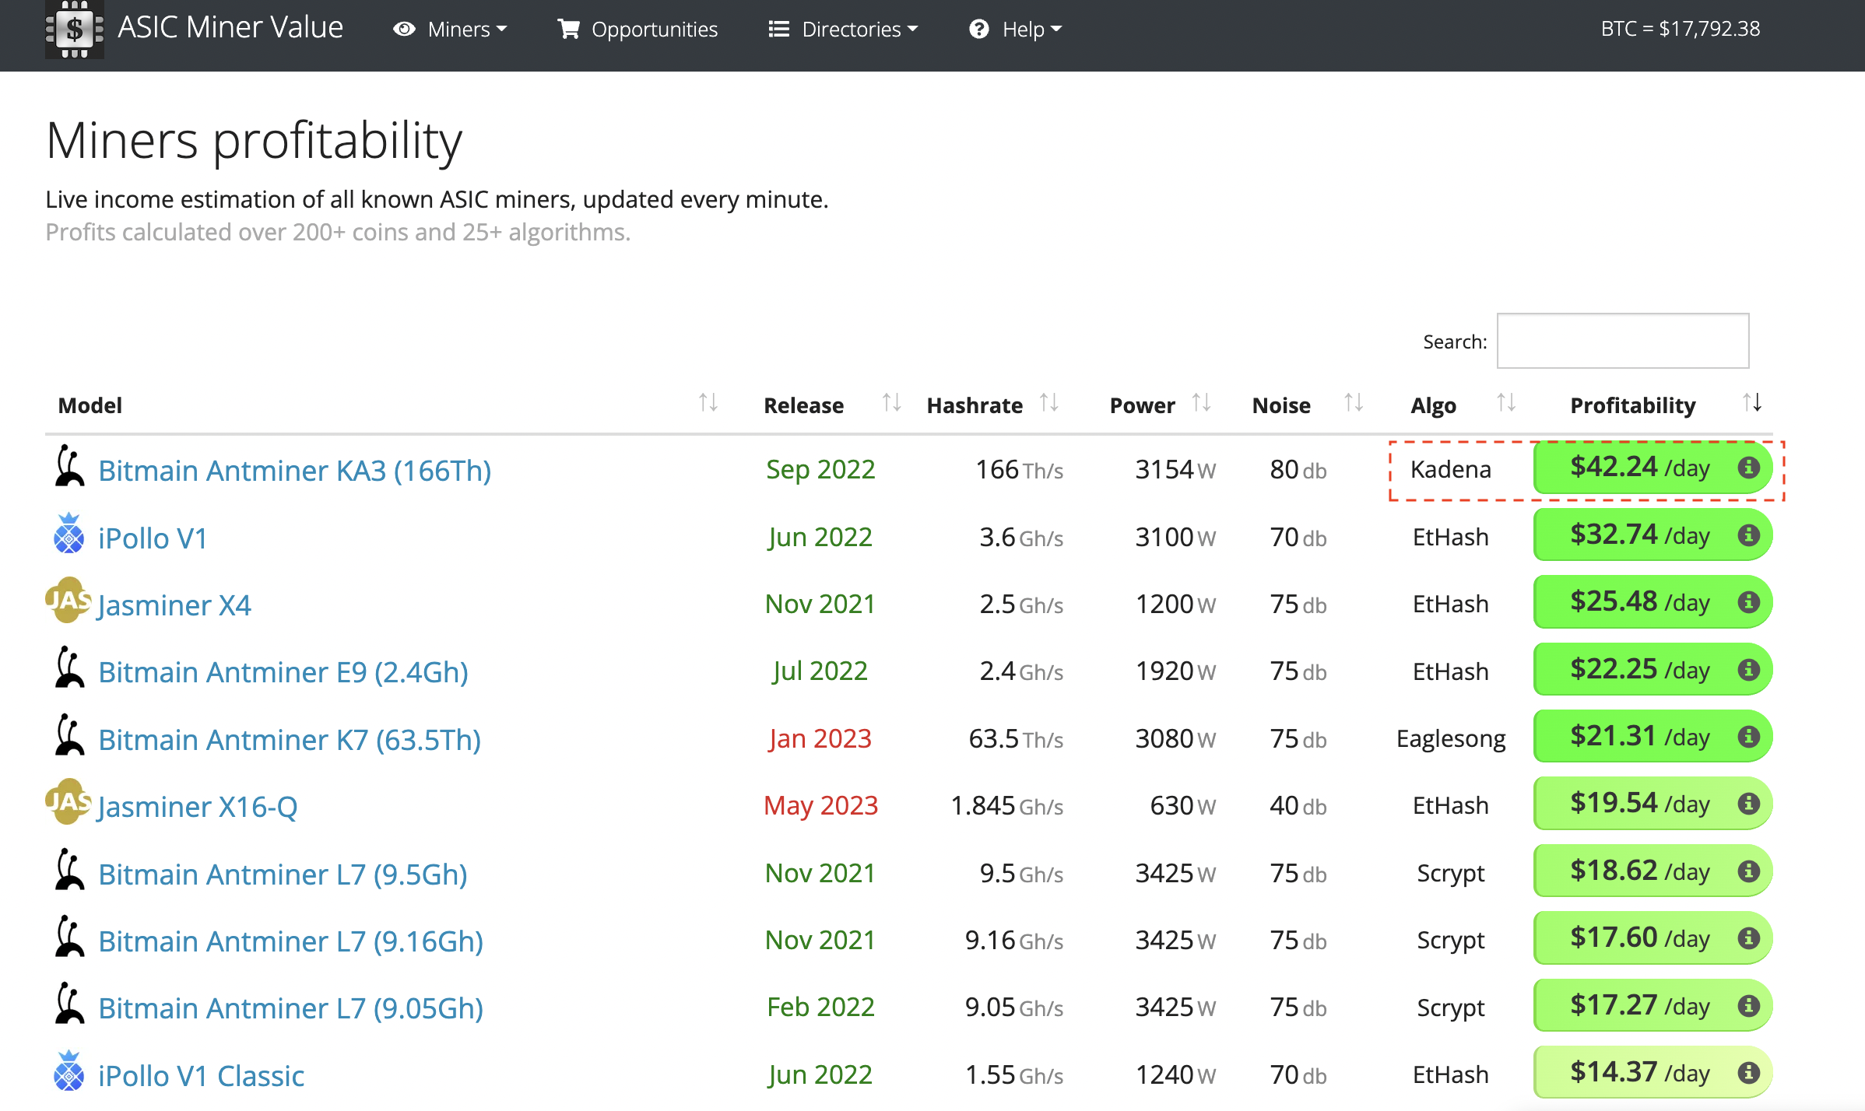The image size is (1865, 1111).
Task: Open info icon on $19.54/day badge
Action: (x=1748, y=803)
